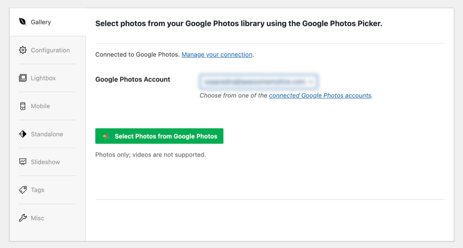Select the Gallery leaf icon

22,22
